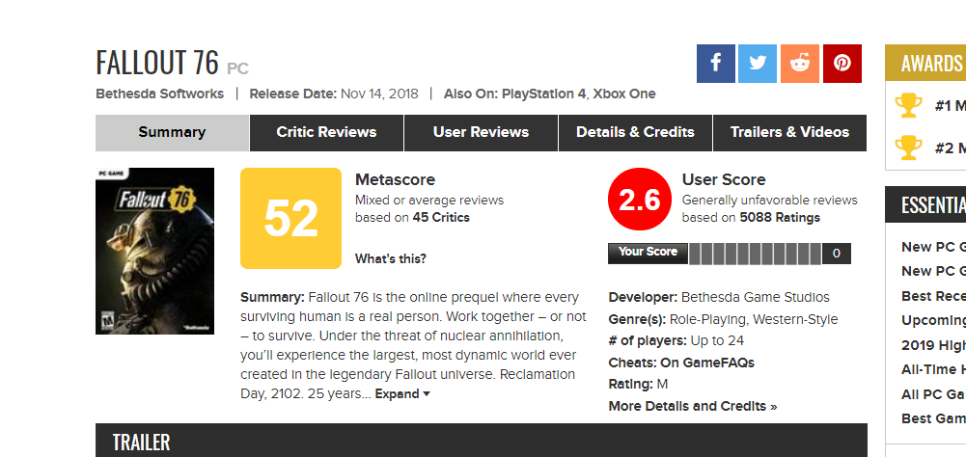
Task: Follow the More Details and Credits link
Action: pyautogui.click(x=693, y=406)
